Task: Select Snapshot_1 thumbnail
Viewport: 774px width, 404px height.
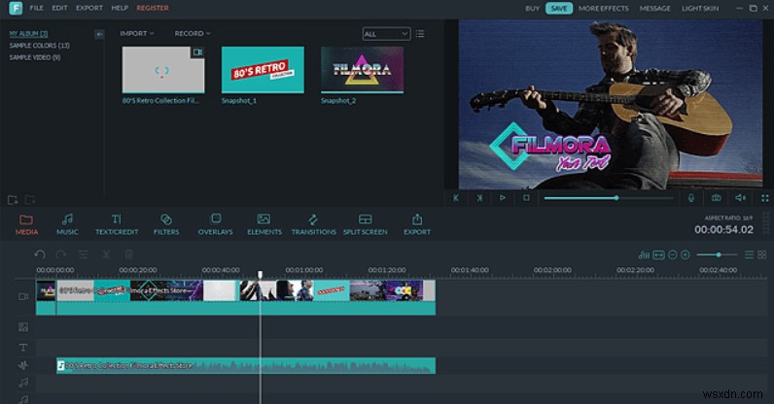Action: [x=263, y=70]
